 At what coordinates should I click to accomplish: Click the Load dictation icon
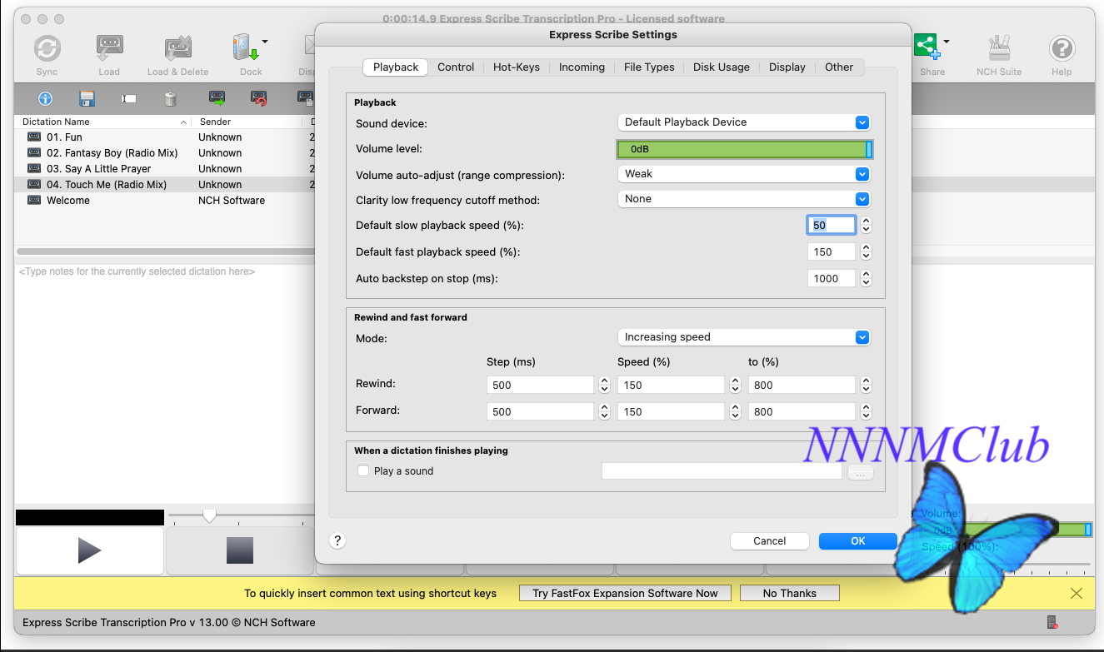pyautogui.click(x=109, y=50)
